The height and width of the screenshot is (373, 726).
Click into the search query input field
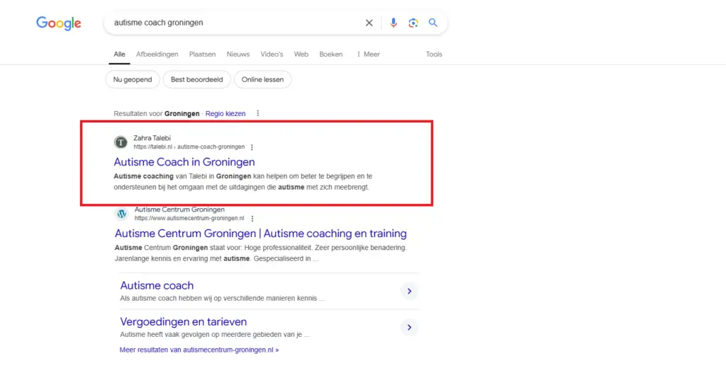(236, 23)
